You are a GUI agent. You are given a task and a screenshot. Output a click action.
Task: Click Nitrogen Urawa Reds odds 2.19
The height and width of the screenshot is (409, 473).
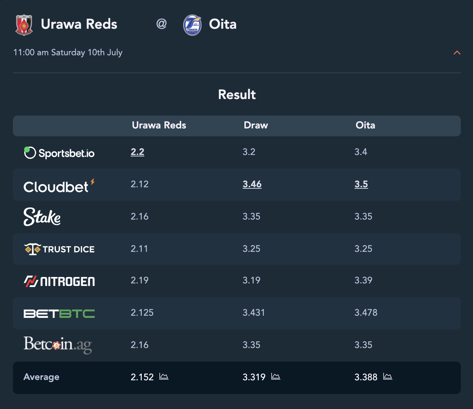(140, 280)
